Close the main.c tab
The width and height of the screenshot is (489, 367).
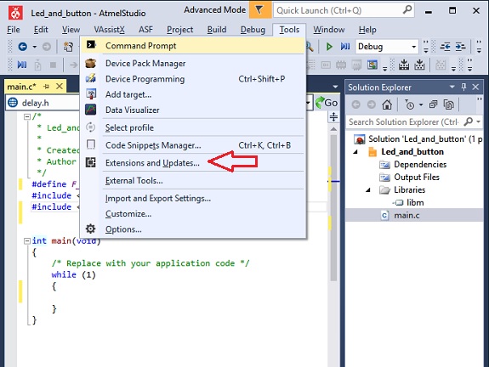[x=60, y=87]
